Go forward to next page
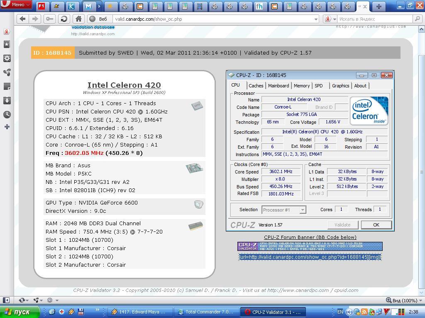 tap(35, 19)
